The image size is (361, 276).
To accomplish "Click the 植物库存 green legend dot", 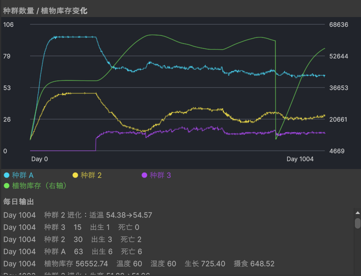I will [x=7, y=186].
